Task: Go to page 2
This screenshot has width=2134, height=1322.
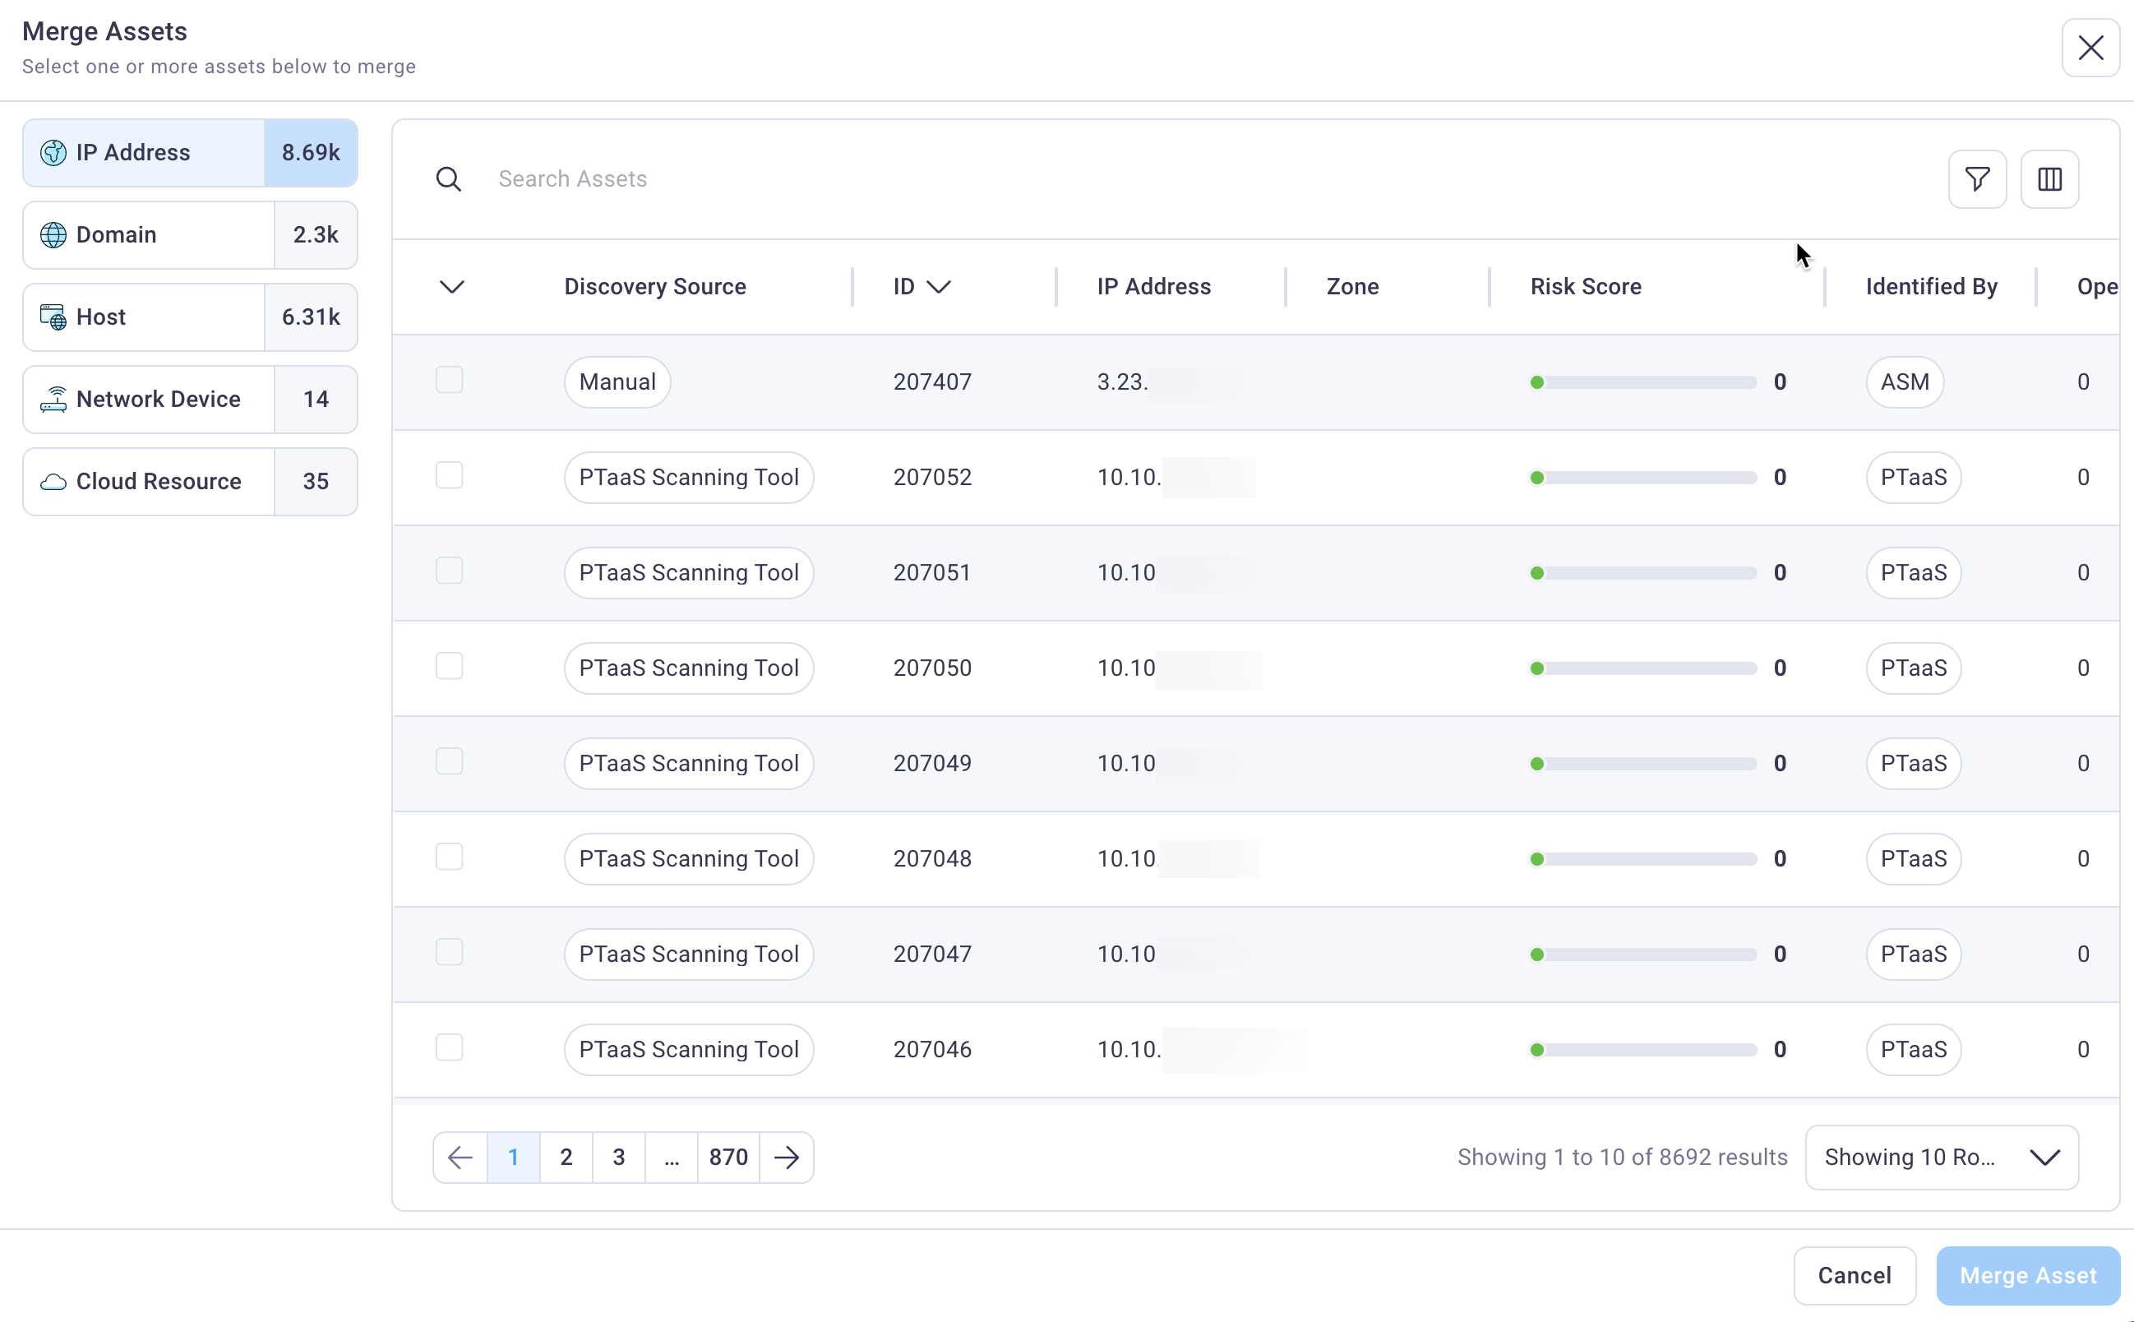Action: tap(566, 1157)
